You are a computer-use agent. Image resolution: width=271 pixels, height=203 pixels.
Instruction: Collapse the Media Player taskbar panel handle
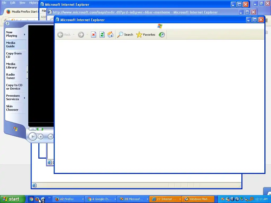(27, 72)
